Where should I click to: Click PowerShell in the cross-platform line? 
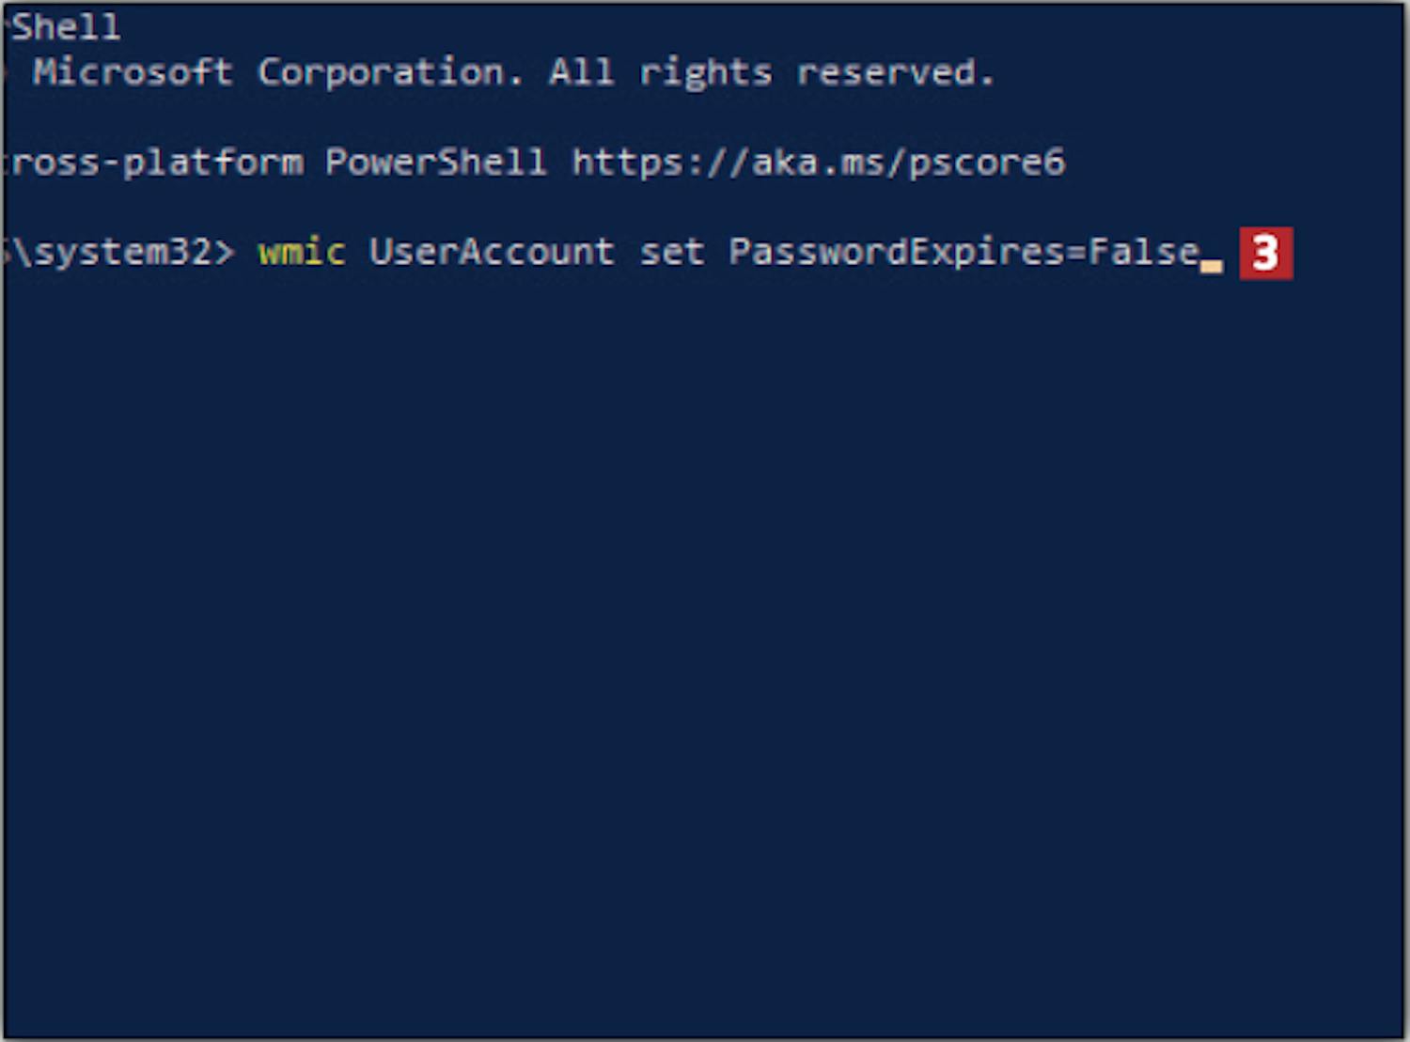[435, 163]
